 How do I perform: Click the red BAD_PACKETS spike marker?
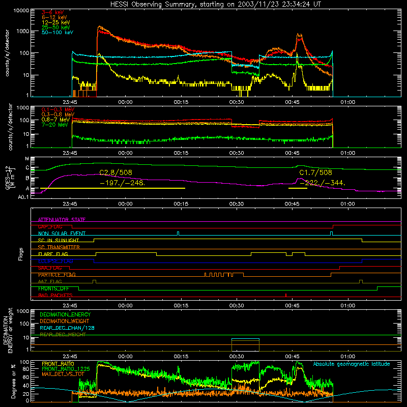[286, 295]
